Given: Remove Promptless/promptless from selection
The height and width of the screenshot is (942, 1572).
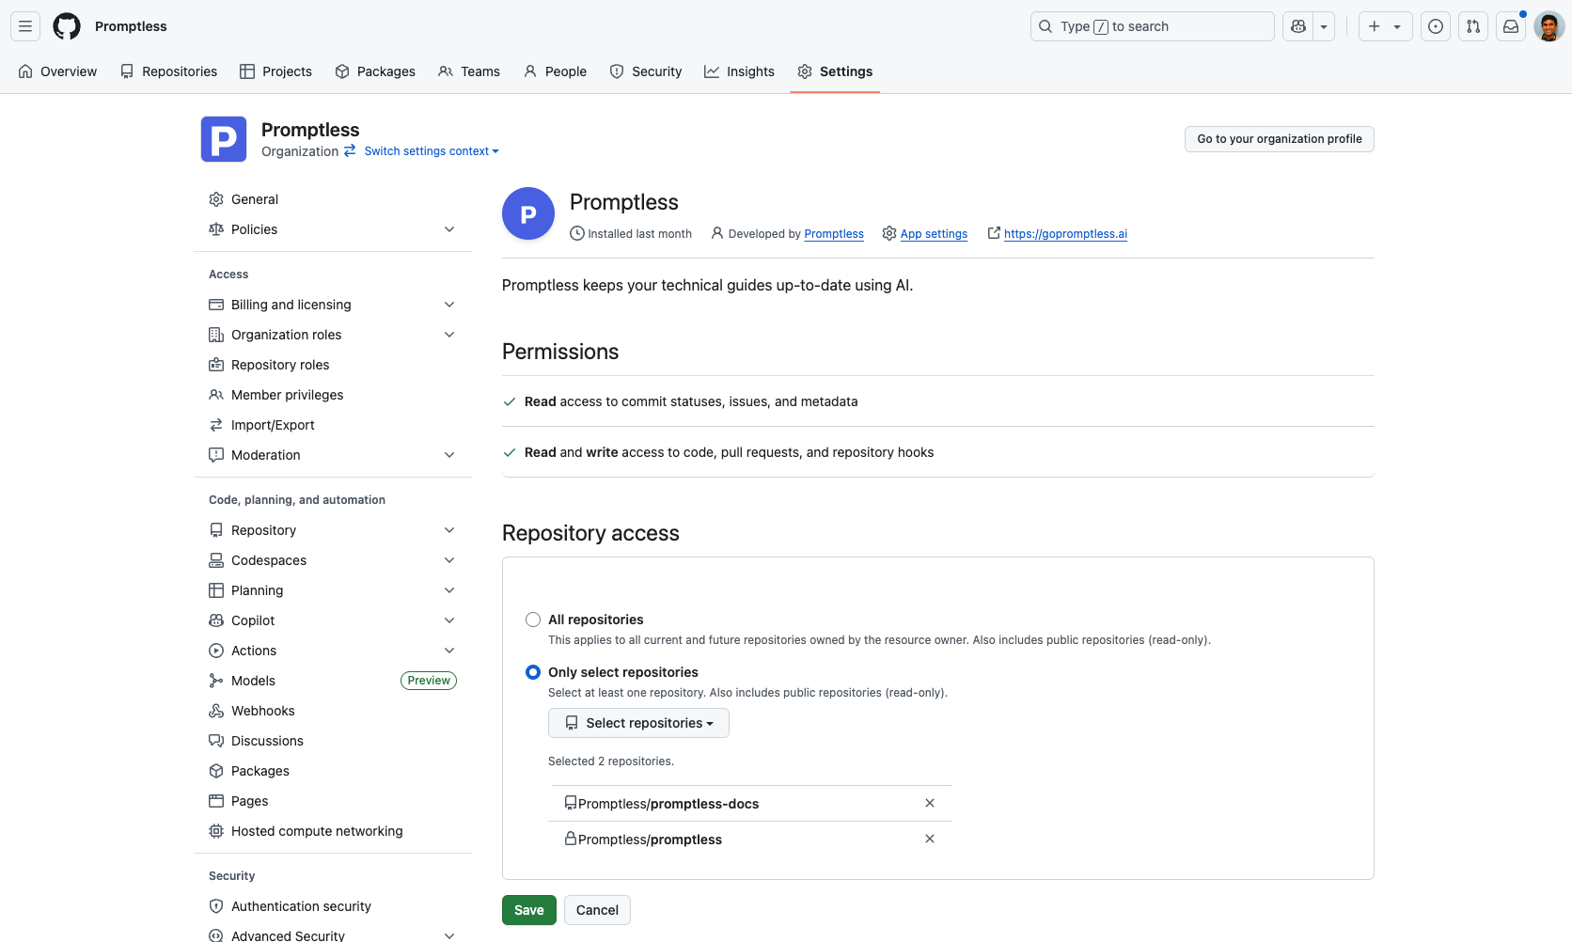Looking at the screenshot, I should pos(930,839).
